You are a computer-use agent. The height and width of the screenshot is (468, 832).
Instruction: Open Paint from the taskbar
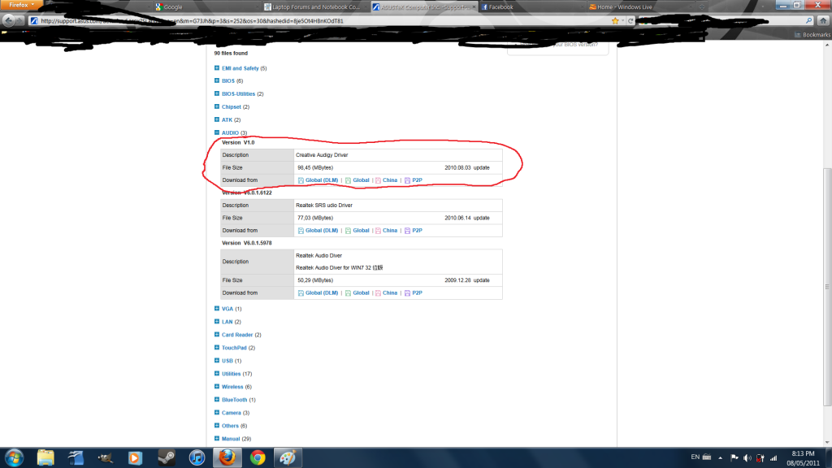288,457
